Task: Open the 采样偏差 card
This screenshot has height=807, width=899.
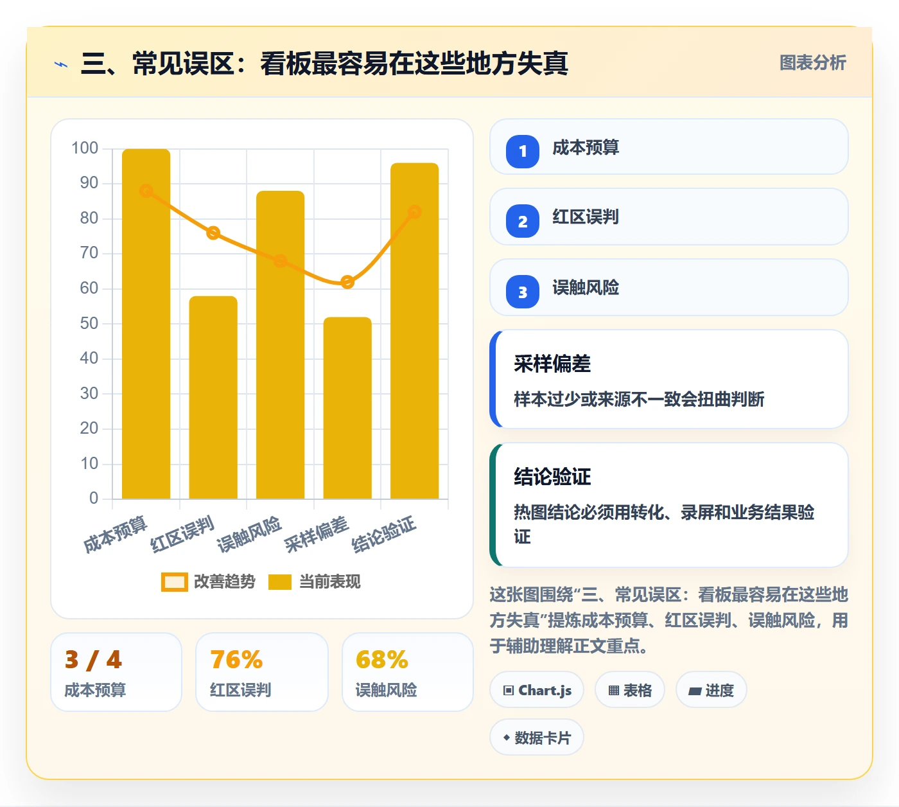Action: coord(669,379)
